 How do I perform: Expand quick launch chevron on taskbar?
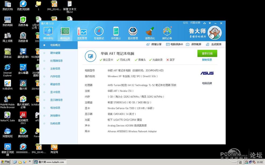pyautogui.click(x=30, y=161)
